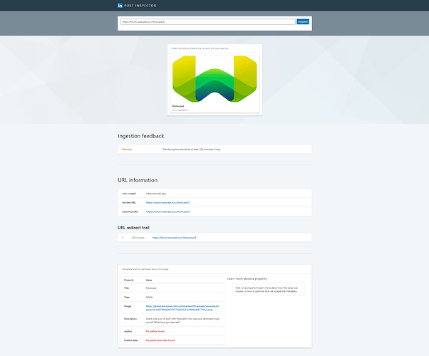The width and height of the screenshot is (429, 356).
Task: Select the description length warning message
Action: pos(191,150)
